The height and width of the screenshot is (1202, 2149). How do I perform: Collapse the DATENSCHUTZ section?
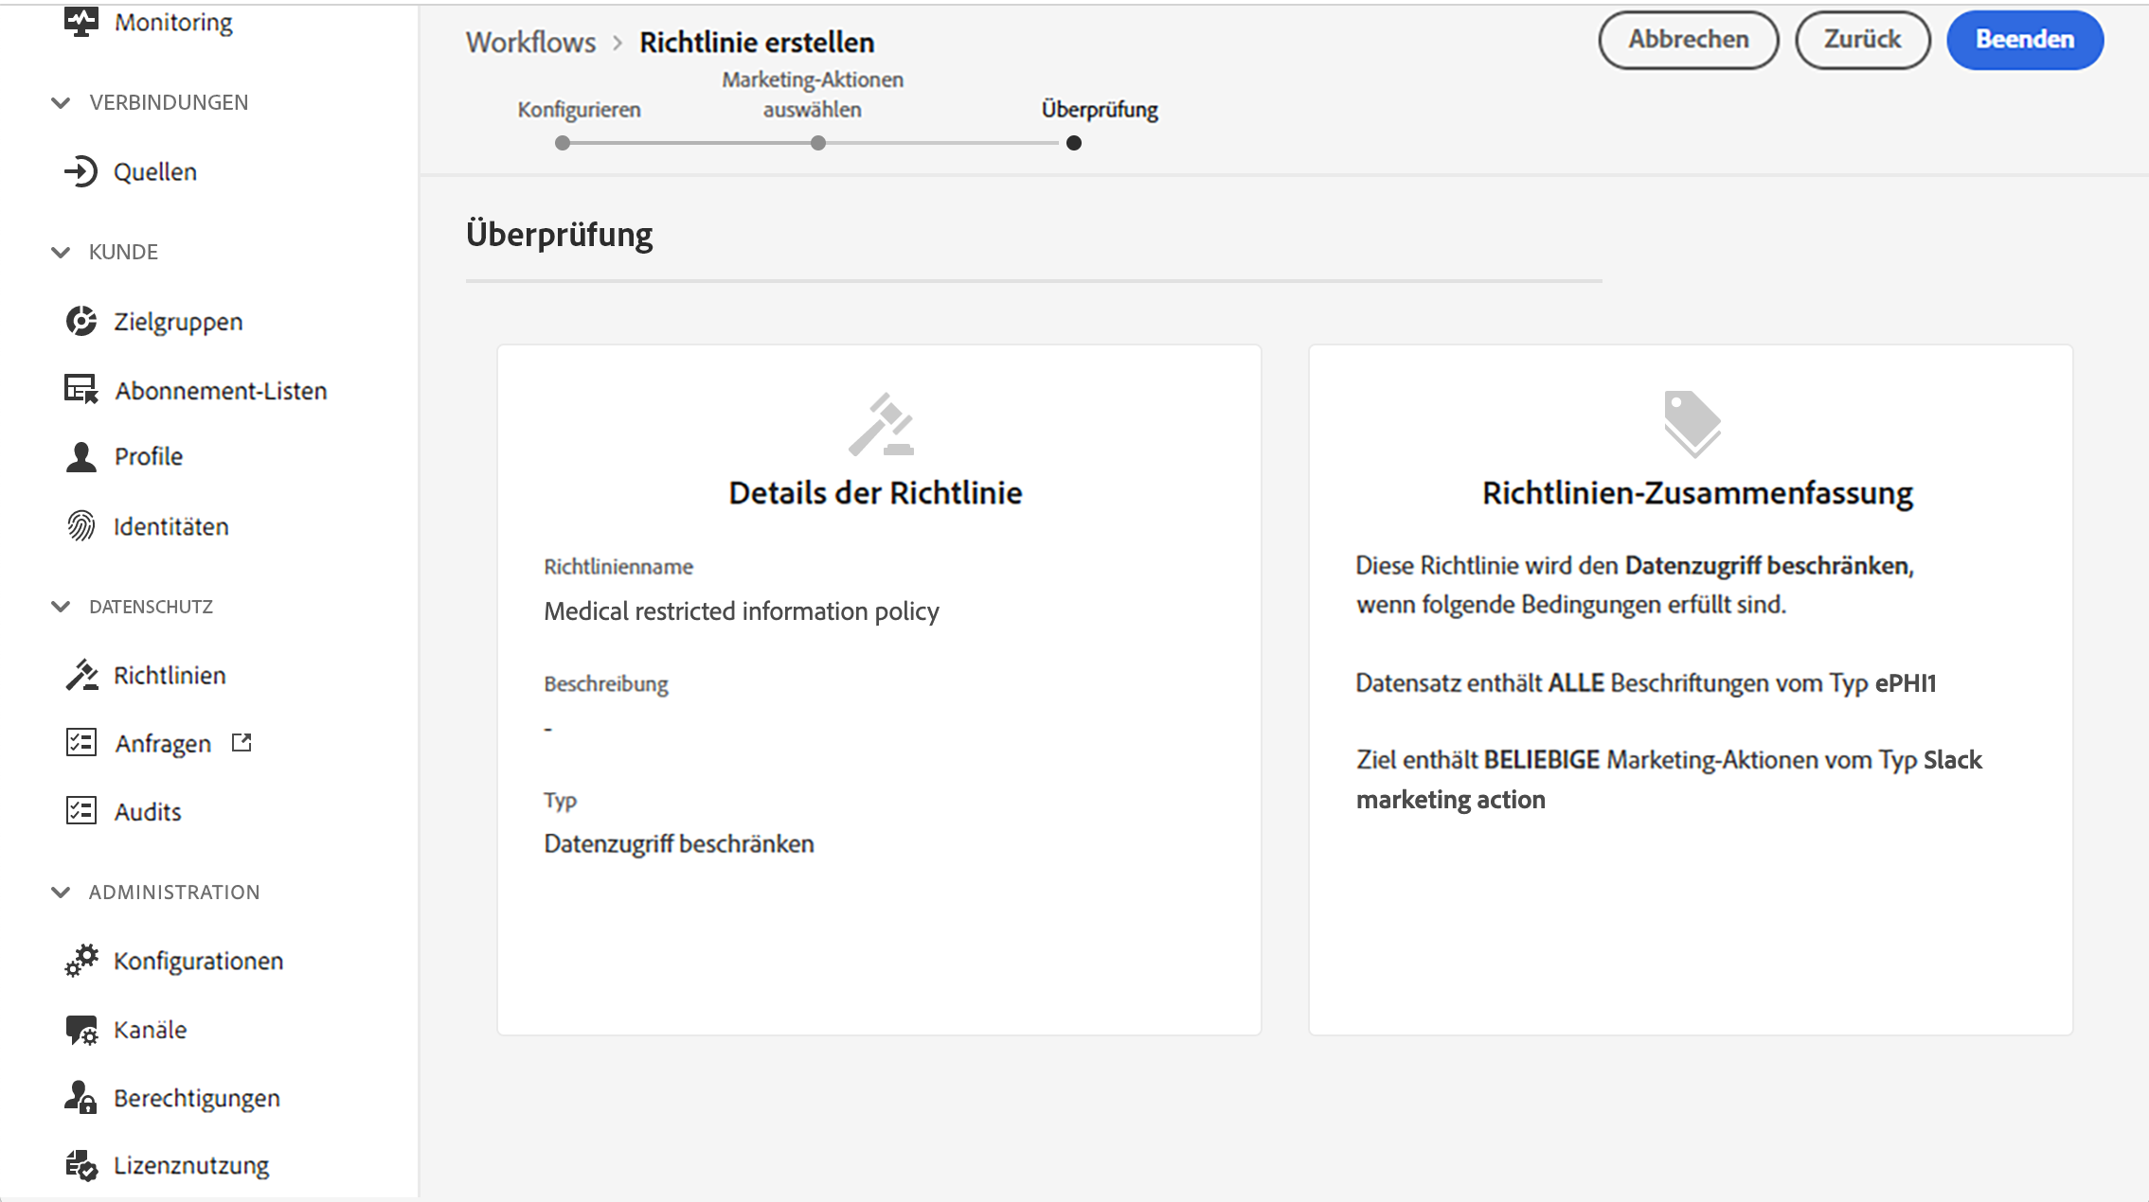(61, 607)
